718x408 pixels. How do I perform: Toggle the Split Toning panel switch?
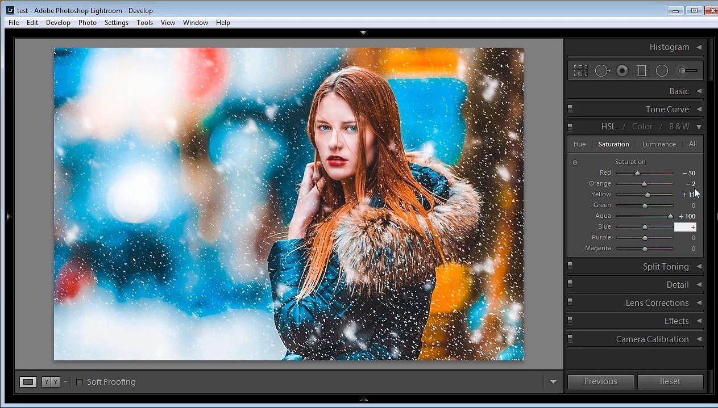pos(570,266)
